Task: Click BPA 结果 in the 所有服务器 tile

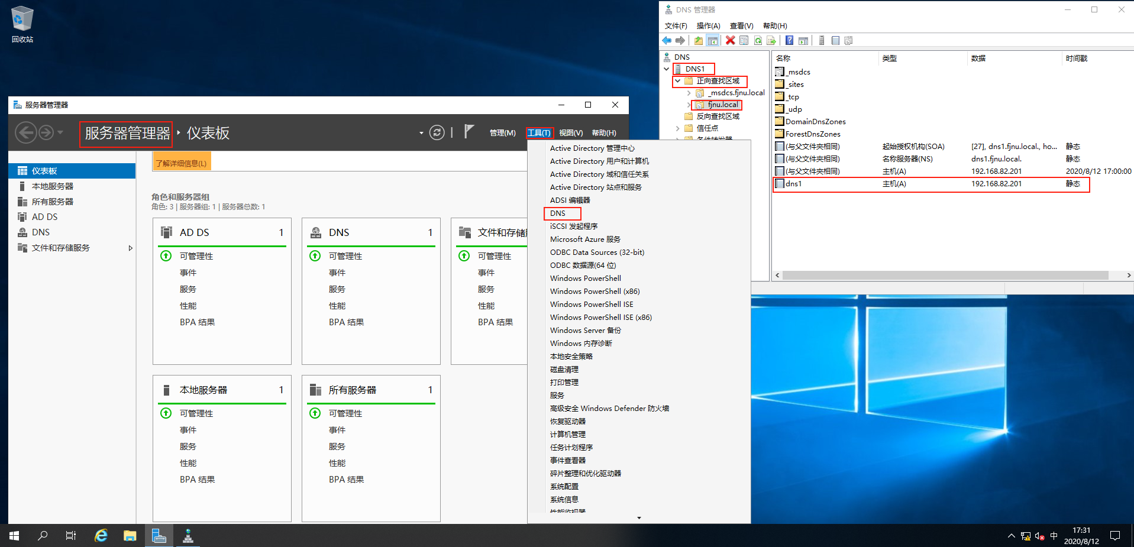Action: tap(346, 480)
